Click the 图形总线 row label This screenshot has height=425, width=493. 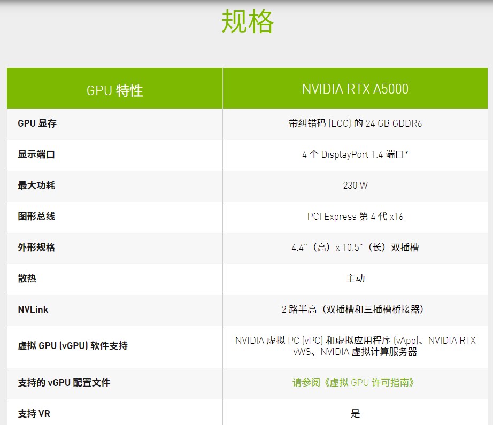coord(36,217)
